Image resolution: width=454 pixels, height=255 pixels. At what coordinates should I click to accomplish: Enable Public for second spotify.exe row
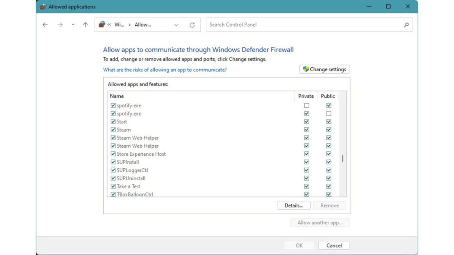pos(329,114)
